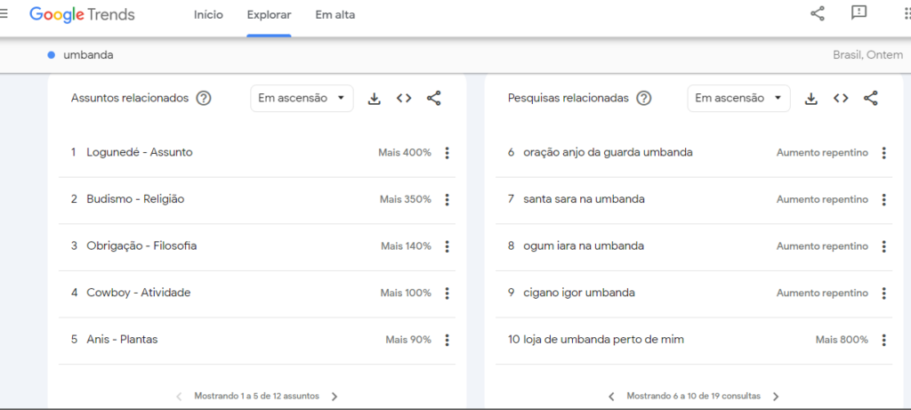Open the Em ascensão dropdown for Pesquisas relacionadas
This screenshot has height=410, width=911.
(x=738, y=99)
